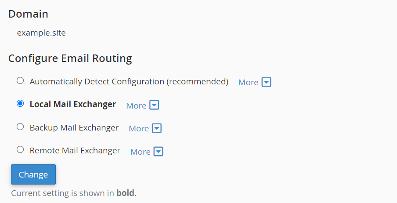Expand More text for Automatically Detect Configuration
This screenshot has width=397, height=203.
click(x=248, y=82)
